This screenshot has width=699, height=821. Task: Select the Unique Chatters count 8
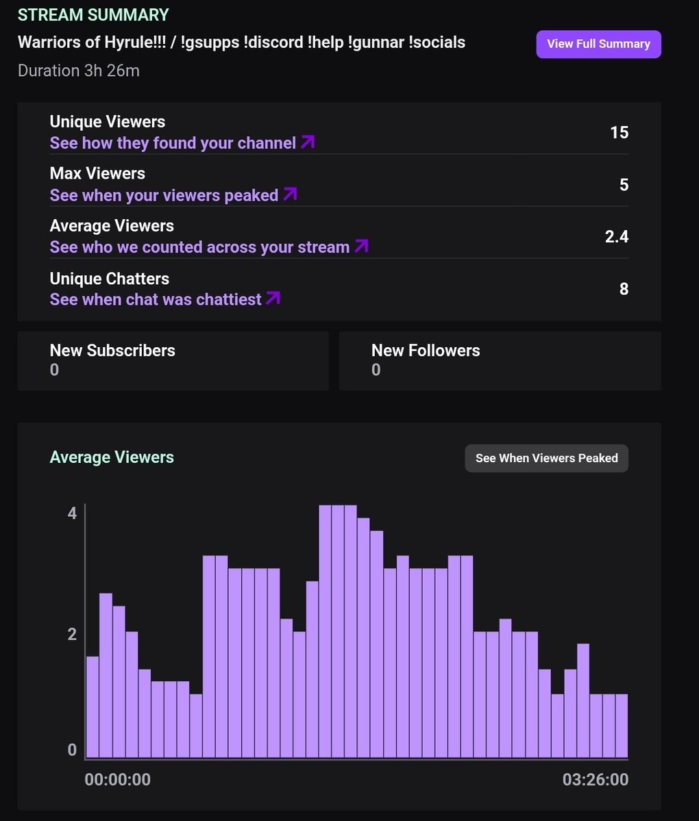(622, 288)
